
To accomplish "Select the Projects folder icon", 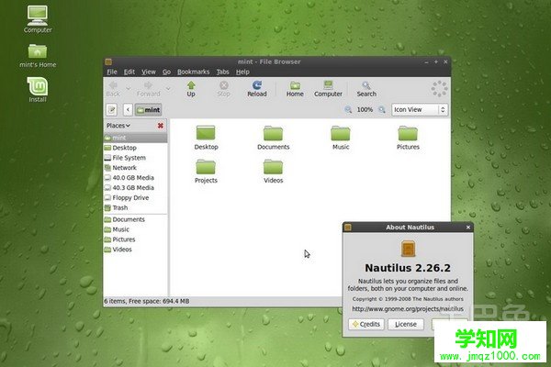I will pos(206,172).
